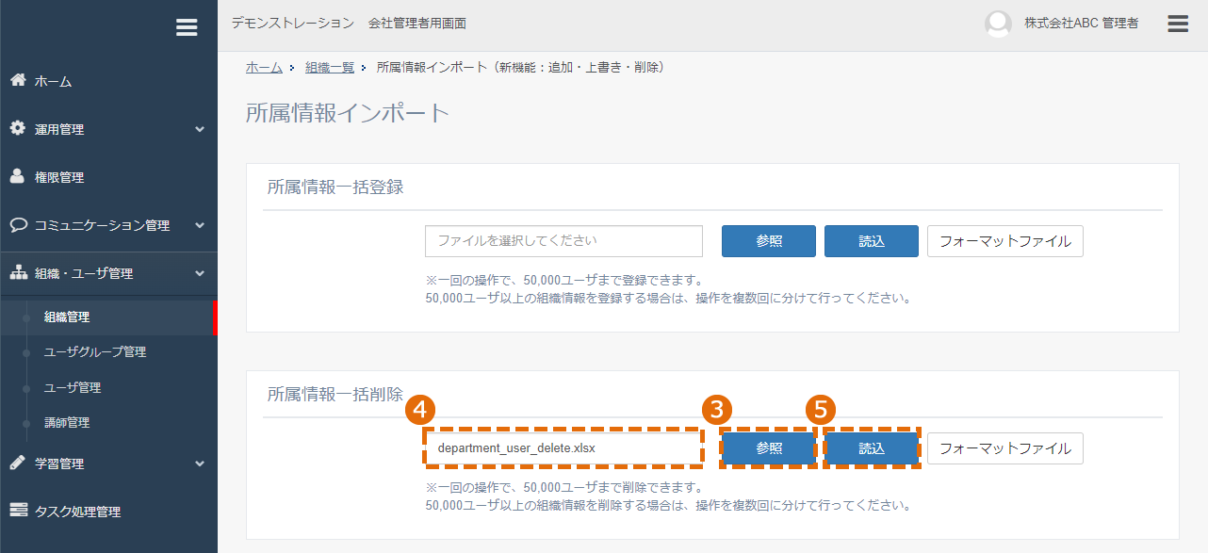Click 読込 in 所属情報一括削除 section

pyautogui.click(x=872, y=448)
